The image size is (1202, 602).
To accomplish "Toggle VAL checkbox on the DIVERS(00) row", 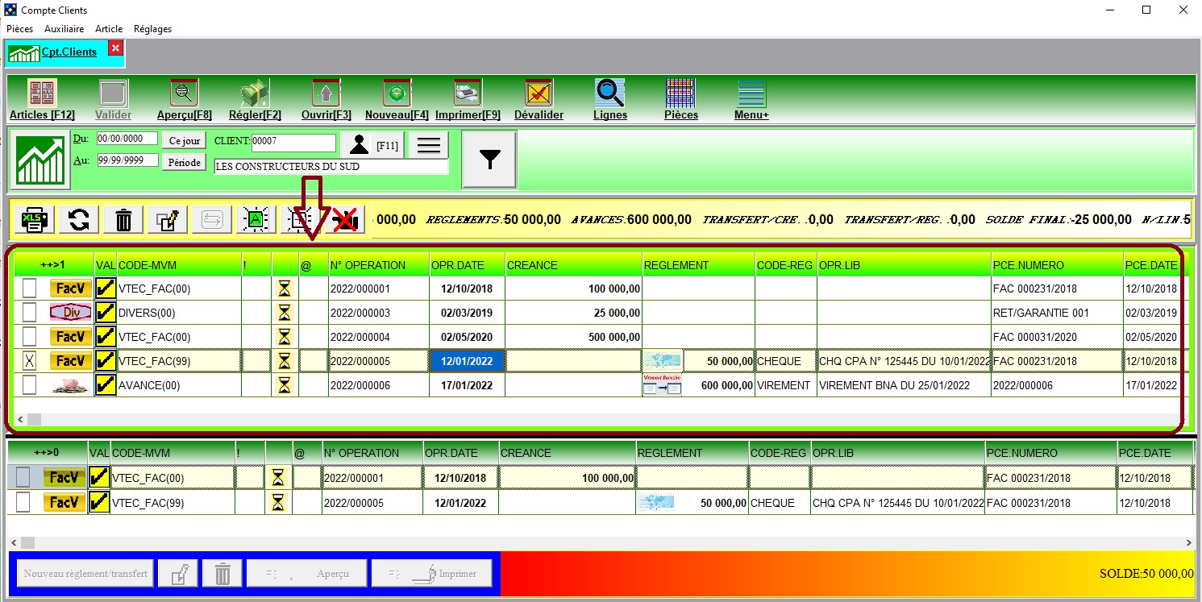I will click(105, 312).
